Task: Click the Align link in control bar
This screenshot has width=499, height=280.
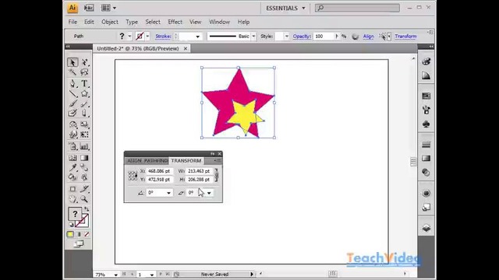Action: pos(368,37)
